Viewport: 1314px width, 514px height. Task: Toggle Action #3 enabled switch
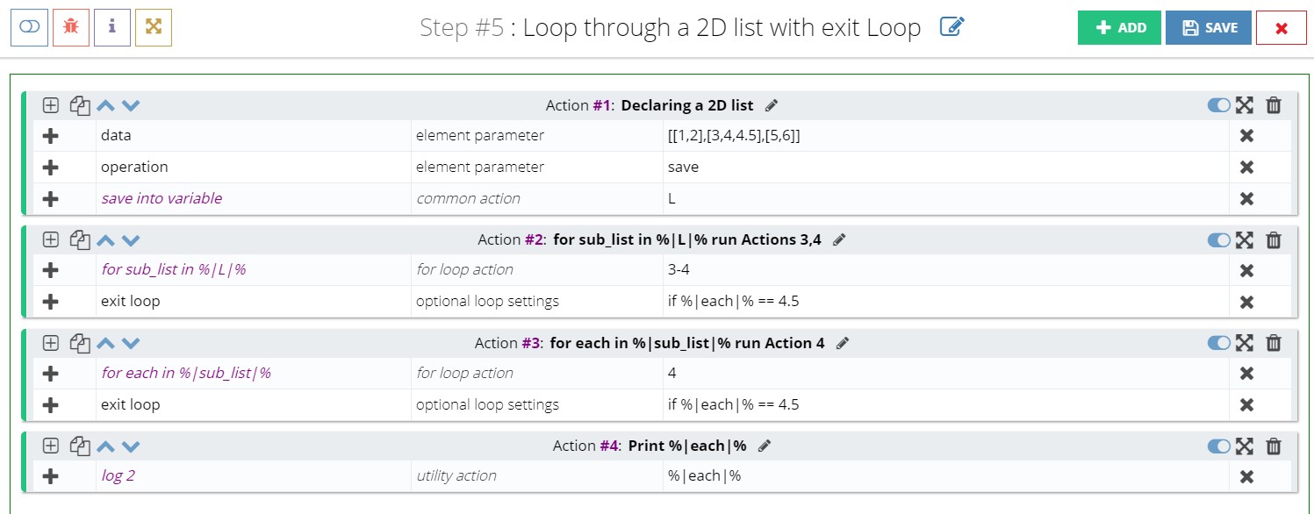[1218, 343]
